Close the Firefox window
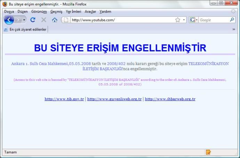The width and height of the screenshot is (240, 158). pyautogui.click(x=231, y=3)
